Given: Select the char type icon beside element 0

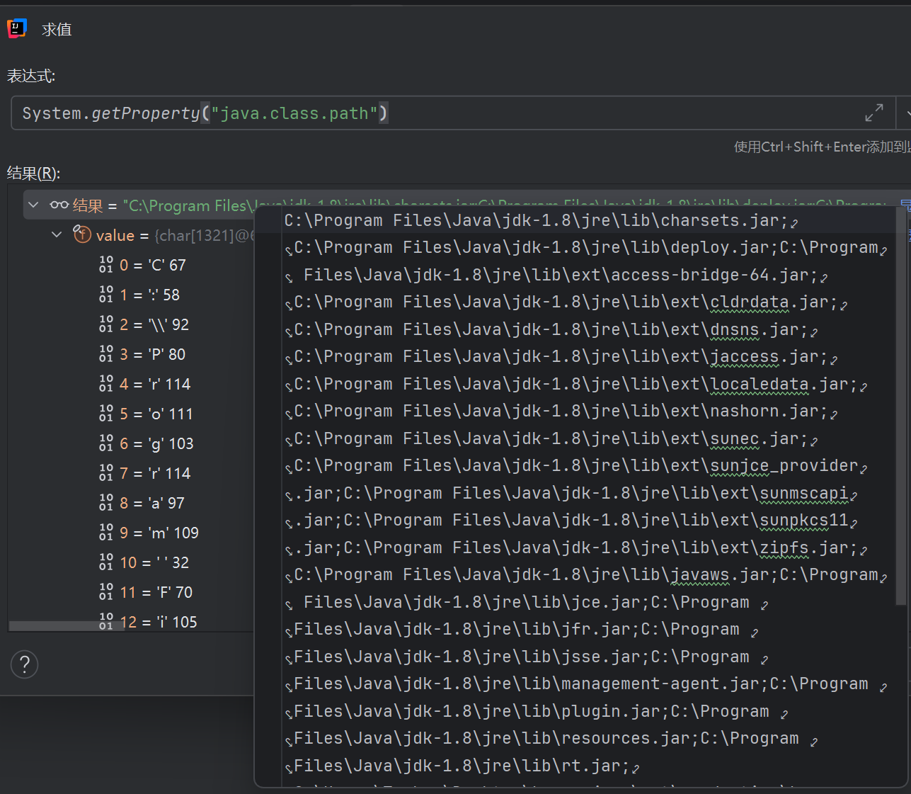Looking at the screenshot, I should (105, 264).
